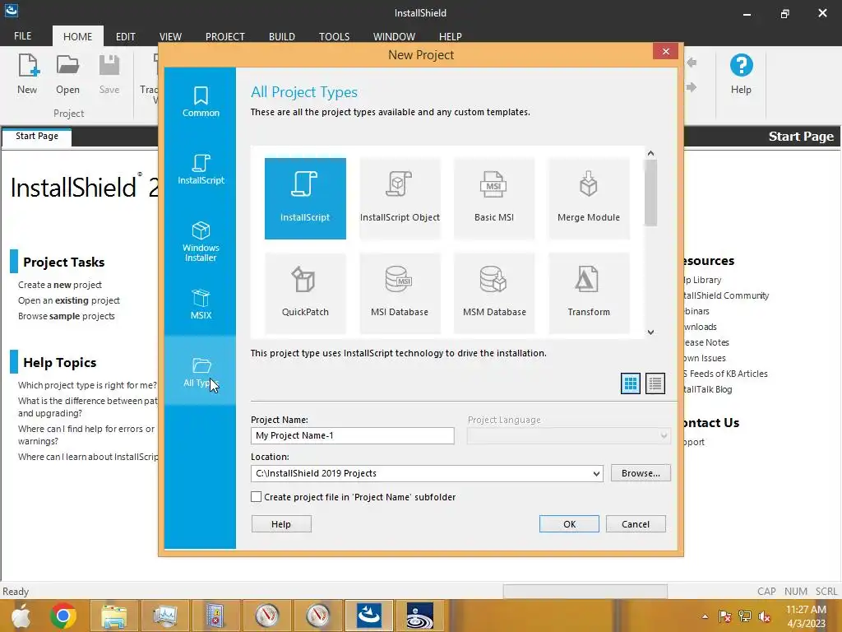Open the PROJECT ribbon tab
Viewport: 842px width, 632px height.
pyautogui.click(x=225, y=36)
